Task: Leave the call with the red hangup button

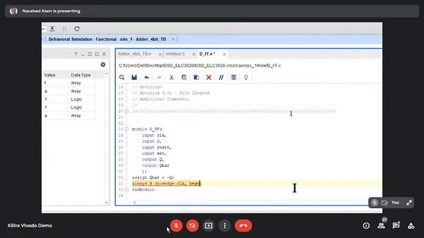Action: [243, 225]
